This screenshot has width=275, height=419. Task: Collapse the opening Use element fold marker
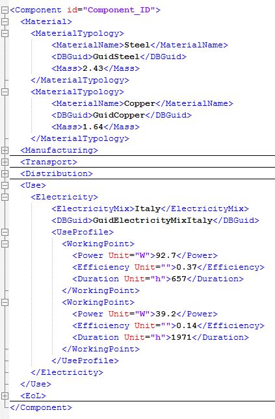coord(5,185)
